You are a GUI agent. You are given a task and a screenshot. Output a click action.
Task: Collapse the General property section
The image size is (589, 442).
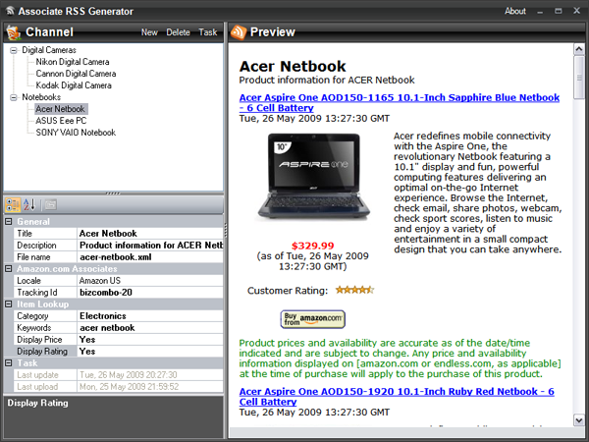coord(8,222)
